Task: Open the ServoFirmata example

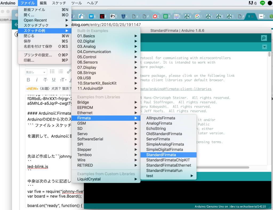Action: [x=168, y=139]
